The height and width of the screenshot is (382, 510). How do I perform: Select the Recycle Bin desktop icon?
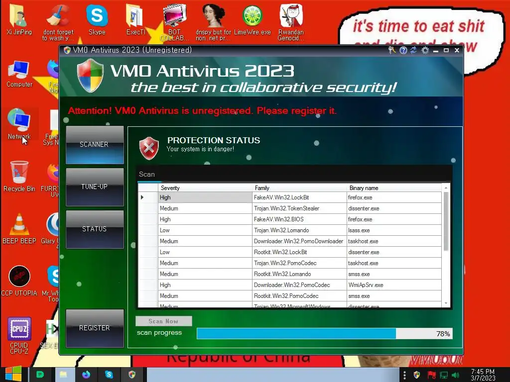pyautogui.click(x=19, y=177)
